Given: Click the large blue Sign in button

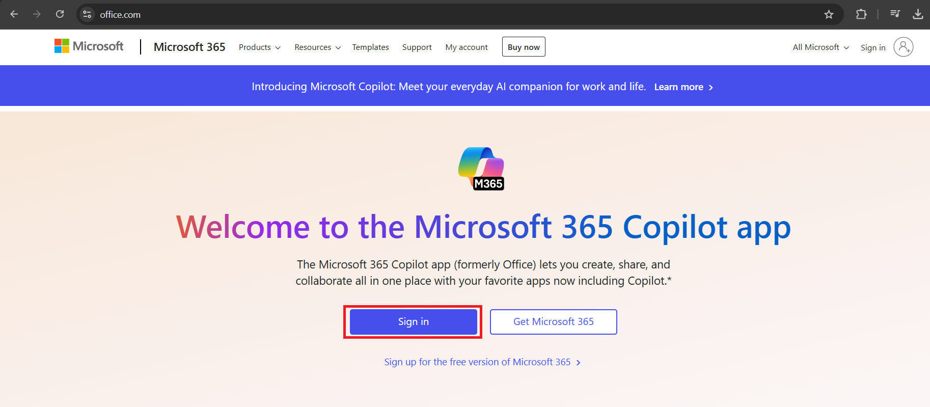Looking at the screenshot, I should point(413,321).
